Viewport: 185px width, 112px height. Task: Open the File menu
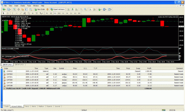(5, 6)
